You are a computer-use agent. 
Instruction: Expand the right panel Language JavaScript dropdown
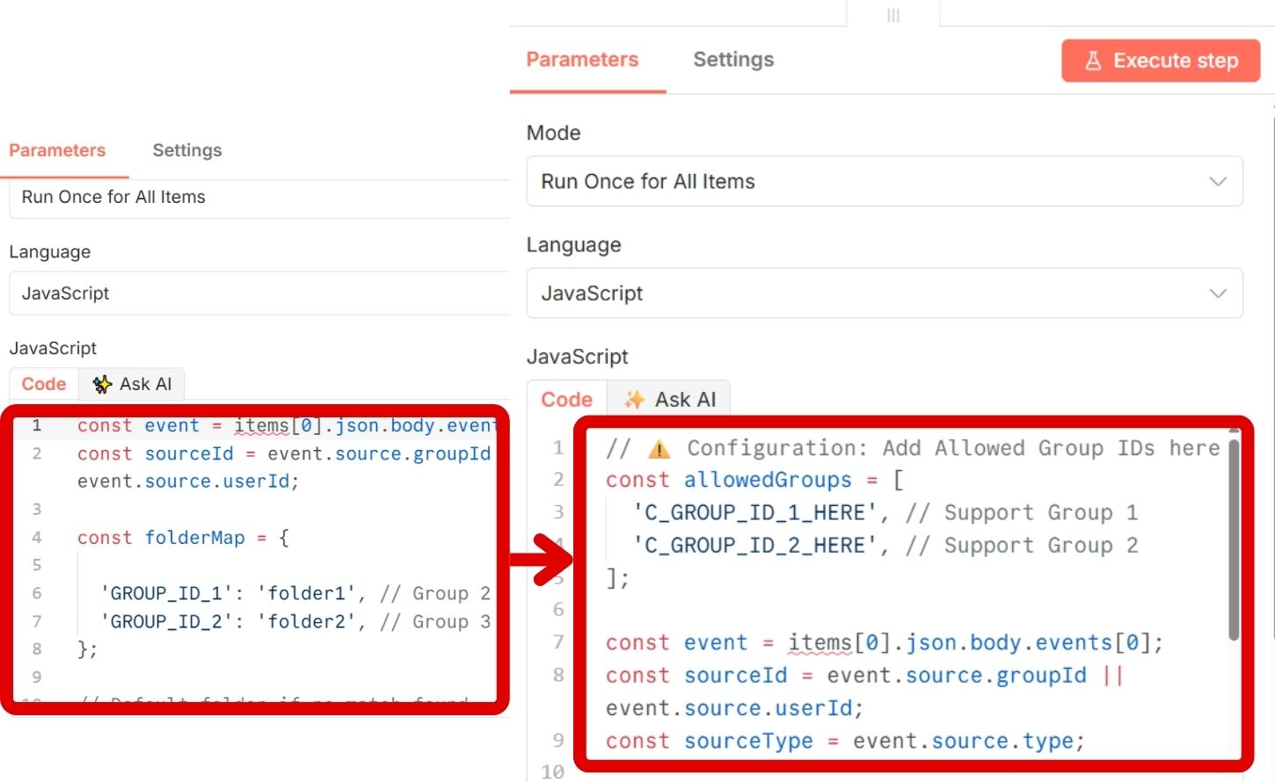(884, 293)
